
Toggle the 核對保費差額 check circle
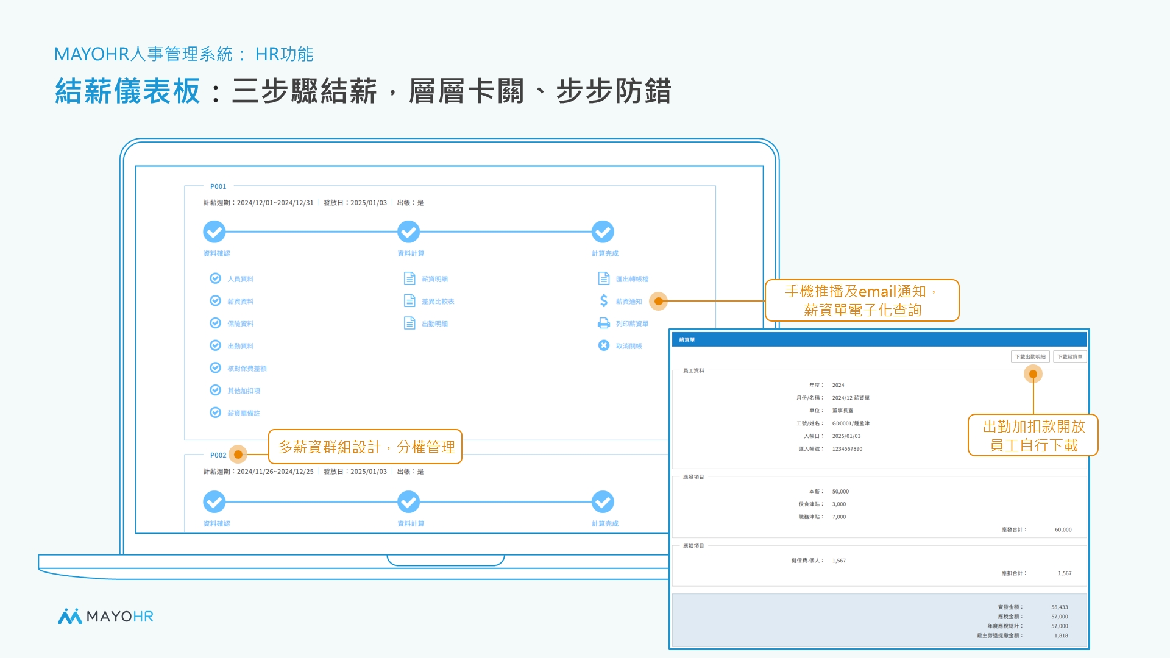point(215,368)
